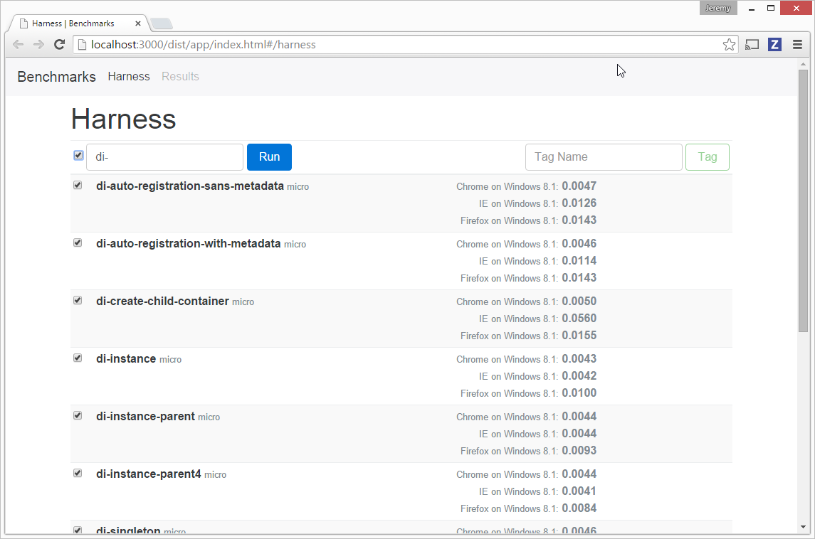Click micro tag beside di-instance-parent4
815x539 pixels.
[215, 475]
